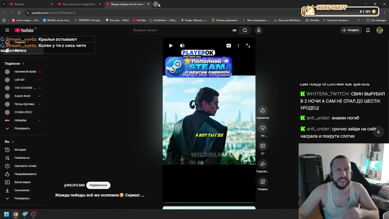The width and height of the screenshot is (389, 219).
Task: Open apps grid in bookmarks bar
Action: 4,20
